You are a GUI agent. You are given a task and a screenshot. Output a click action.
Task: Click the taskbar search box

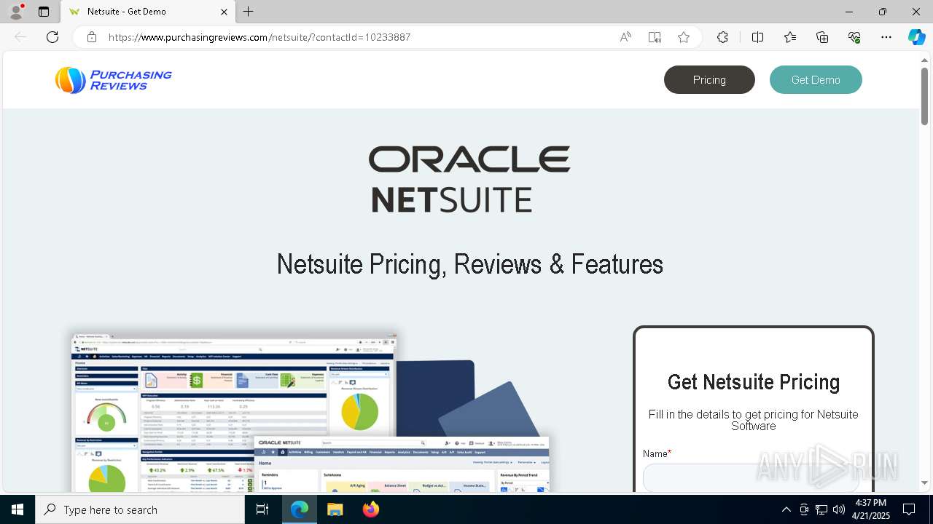(x=140, y=509)
